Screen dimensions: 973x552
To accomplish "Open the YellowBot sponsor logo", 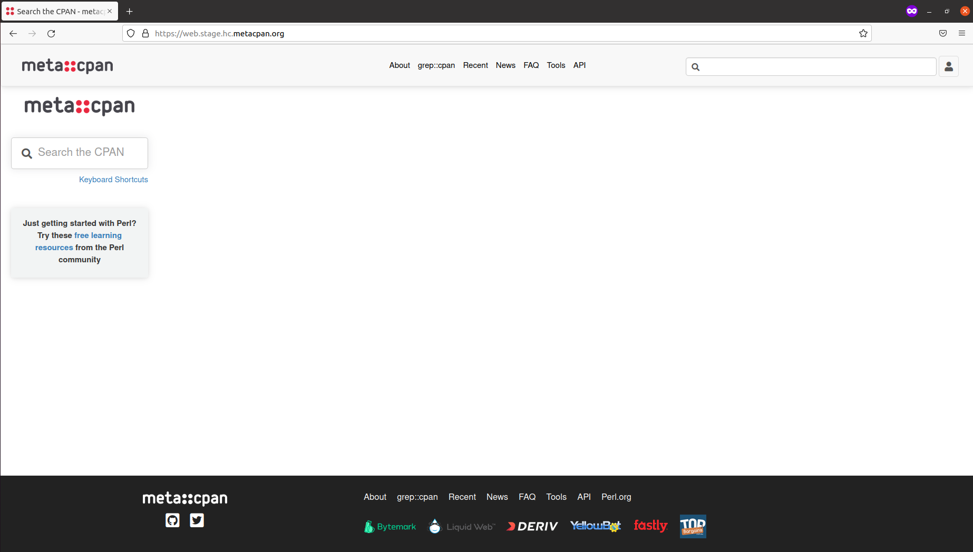I will click(596, 526).
